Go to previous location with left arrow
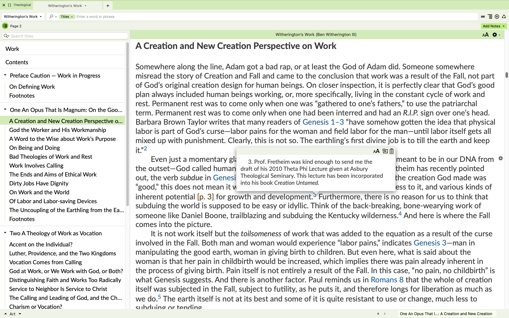Viewport: 509px width, 318px height. pos(378,314)
